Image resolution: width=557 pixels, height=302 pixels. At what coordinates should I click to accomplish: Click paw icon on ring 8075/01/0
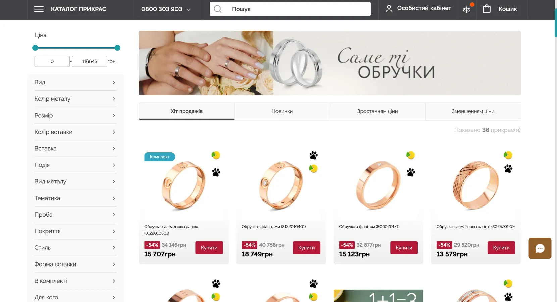click(508, 169)
